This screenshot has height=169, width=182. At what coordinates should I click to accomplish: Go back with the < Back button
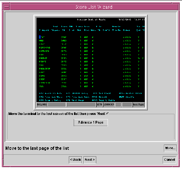coord(76,160)
